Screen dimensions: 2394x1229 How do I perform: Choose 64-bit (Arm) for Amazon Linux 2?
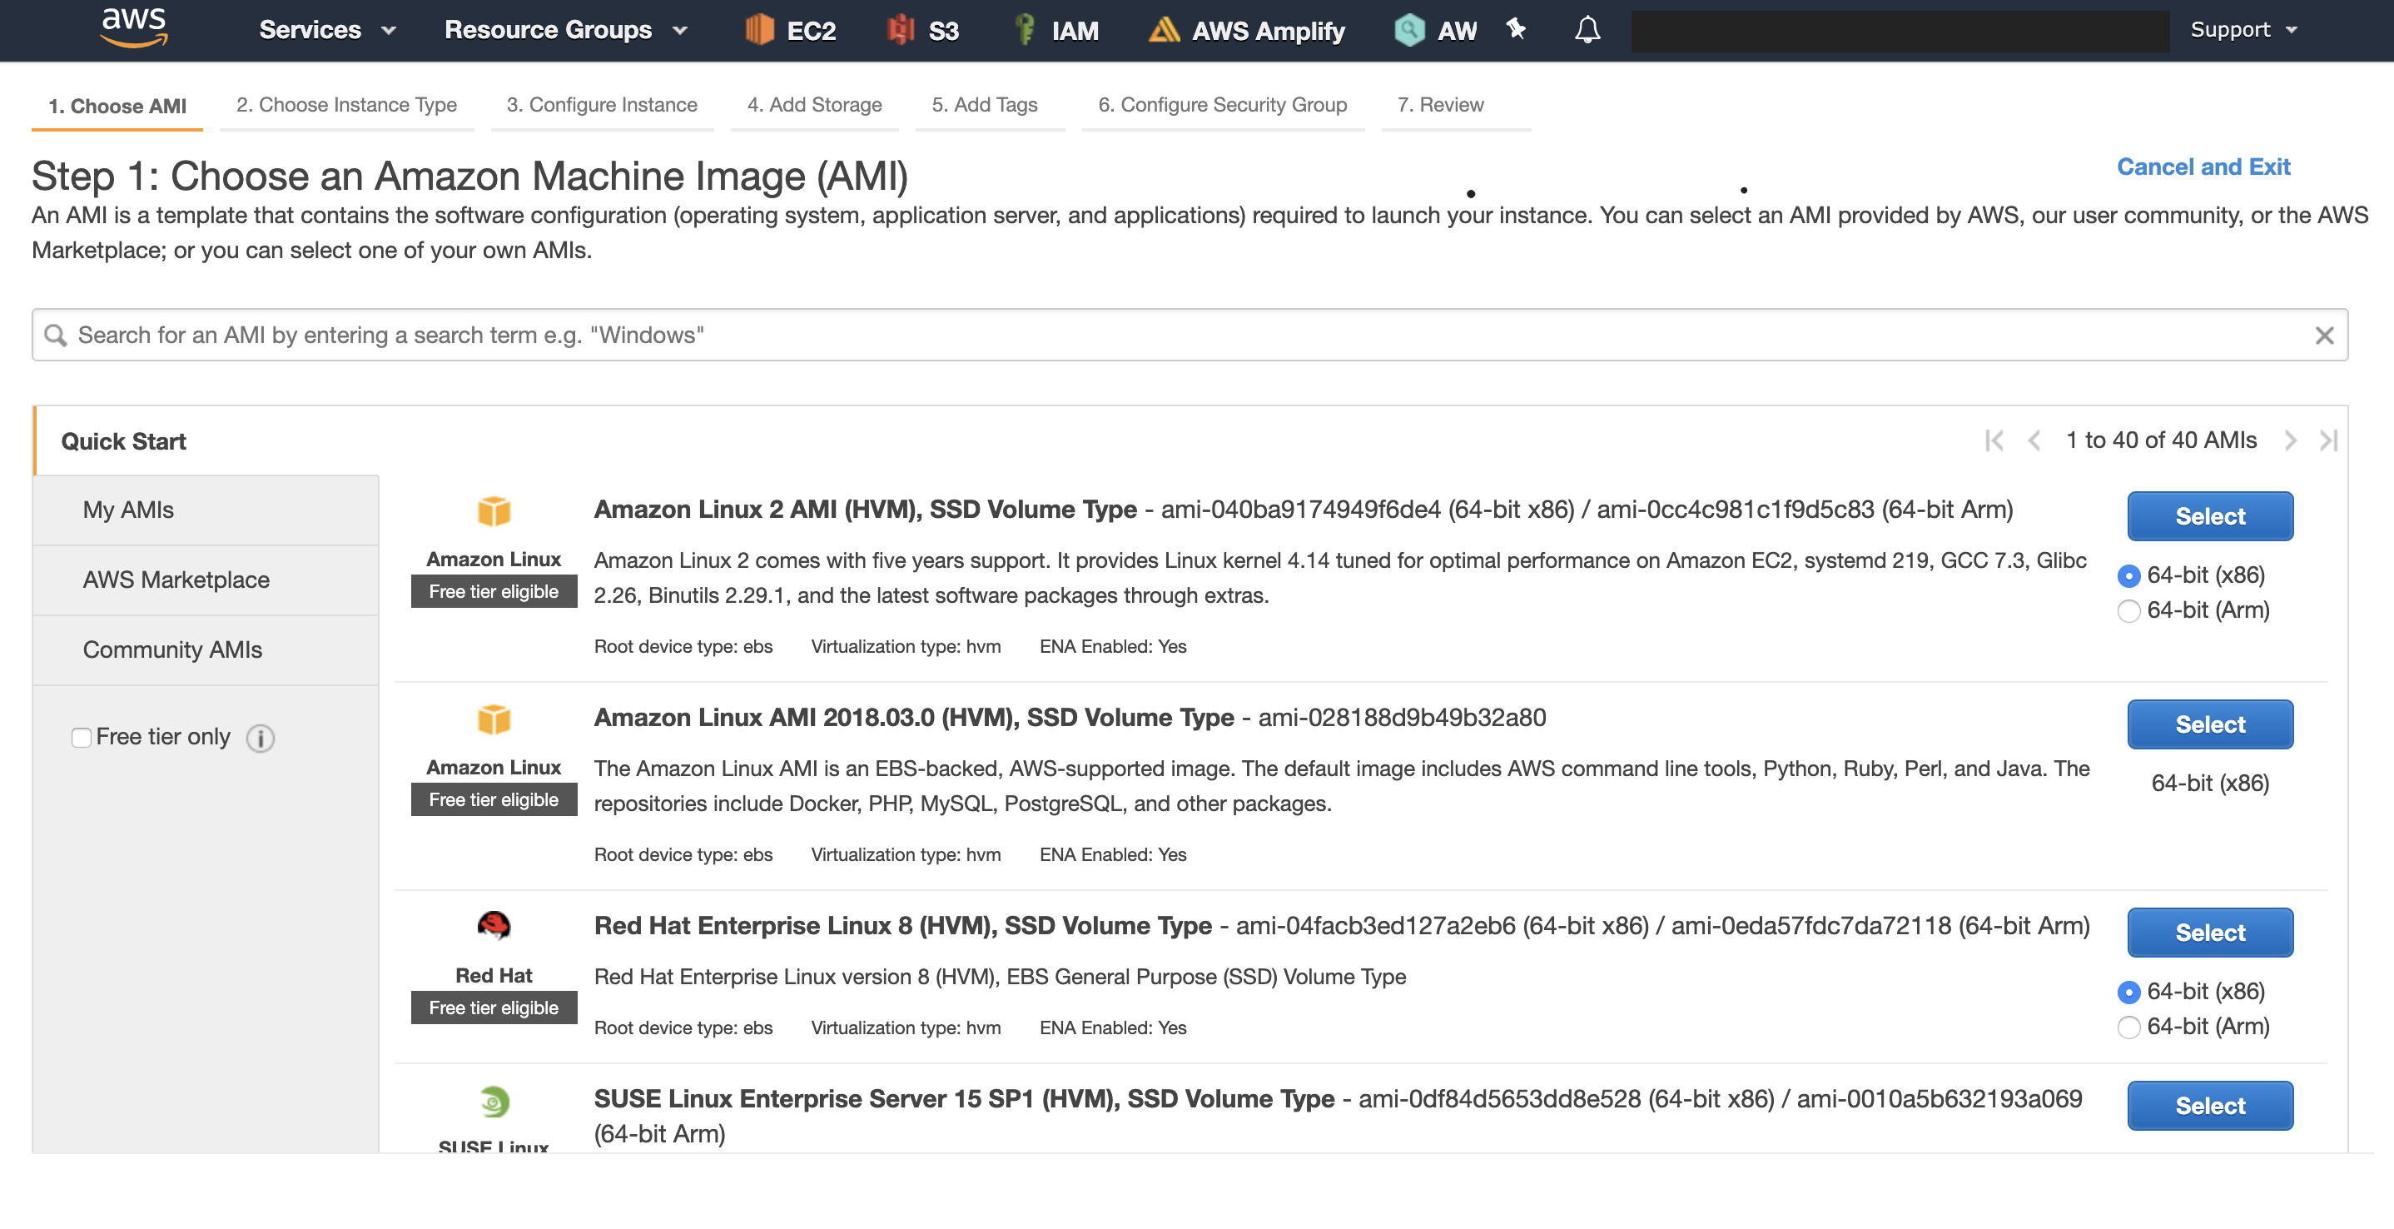(2128, 611)
